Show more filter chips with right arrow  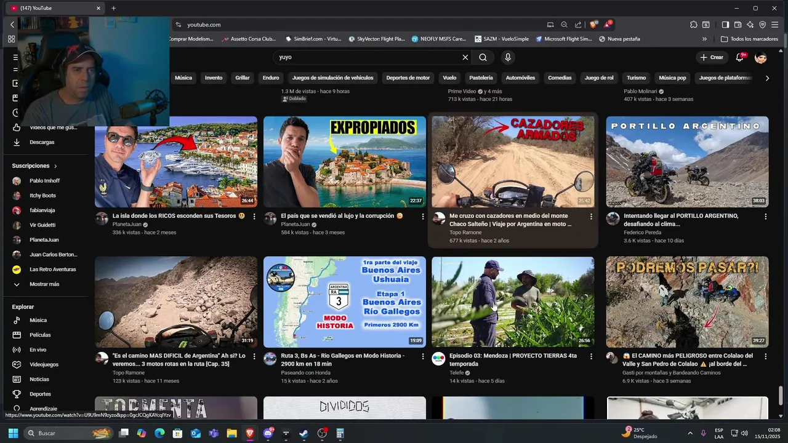[x=767, y=78]
